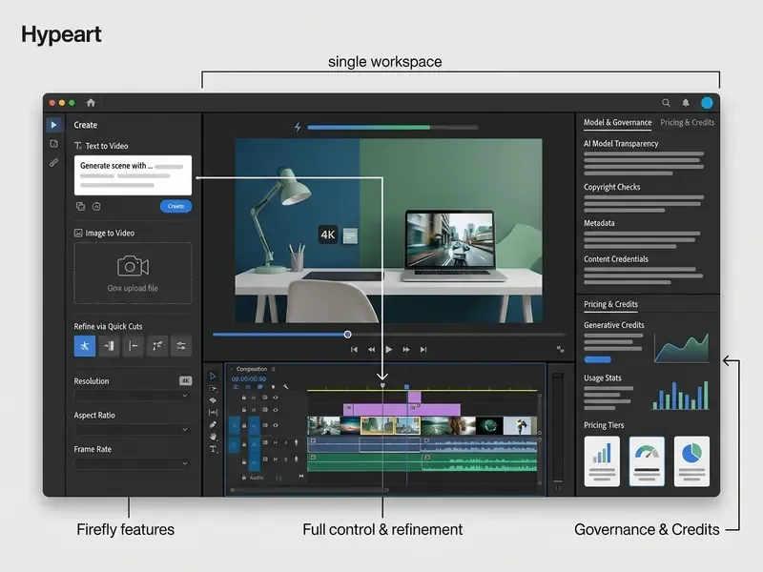Image resolution: width=763 pixels, height=572 pixels.
Task: Click the blue Create button
Action: click(x=175, y=206)
